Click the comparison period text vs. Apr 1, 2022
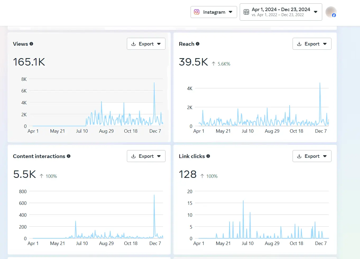The height and width of the screenshot is (259, 360). (278, 15)
